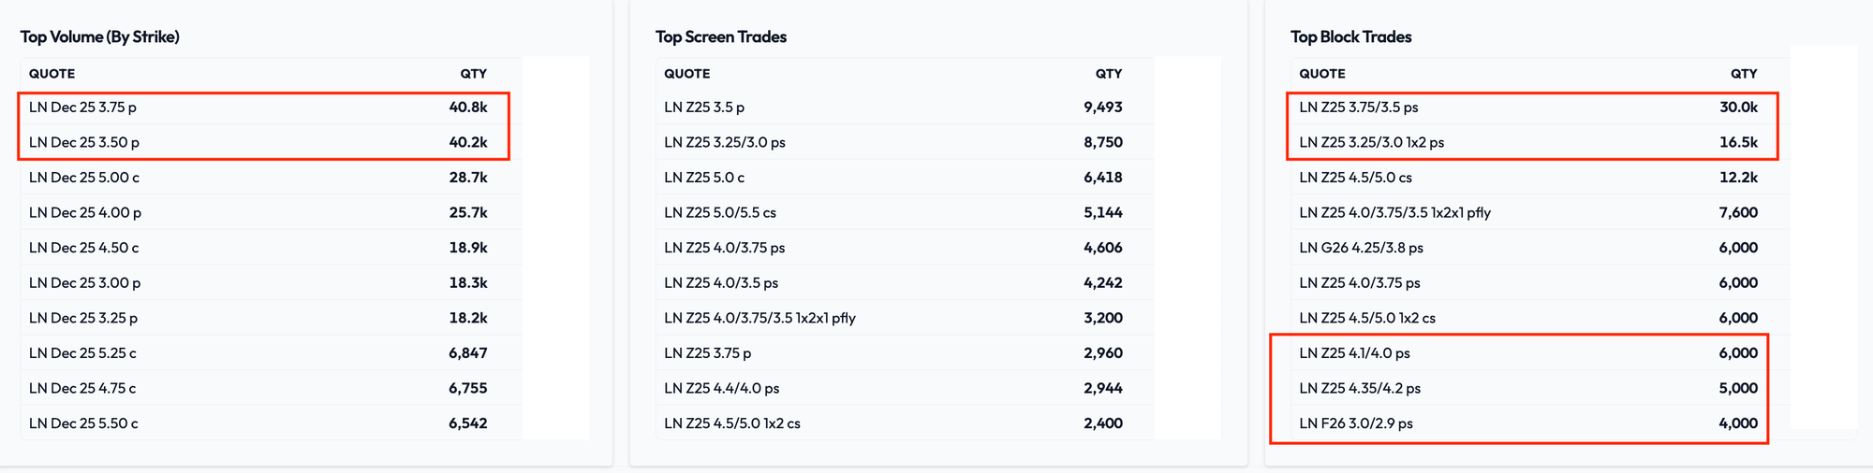Click the Top Volume (By Strike) heading
The height and width of the screenshot is (473, 1873).
100,36
